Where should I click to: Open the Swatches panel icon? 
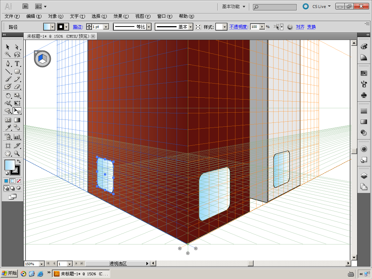[364, 73]
